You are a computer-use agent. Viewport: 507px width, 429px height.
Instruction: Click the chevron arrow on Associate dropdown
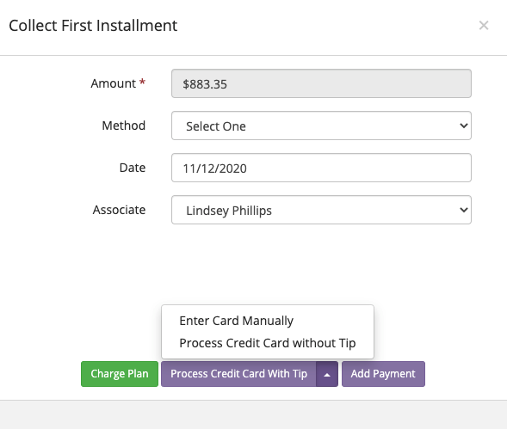(x=464, y=210)
